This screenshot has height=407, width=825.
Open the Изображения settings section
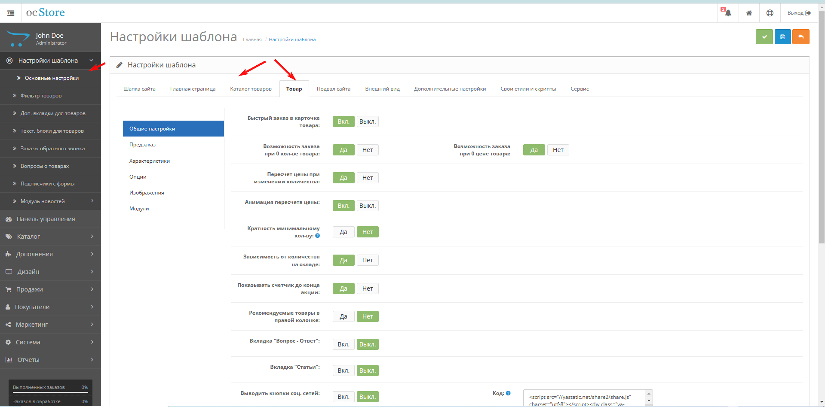(173, 193)
